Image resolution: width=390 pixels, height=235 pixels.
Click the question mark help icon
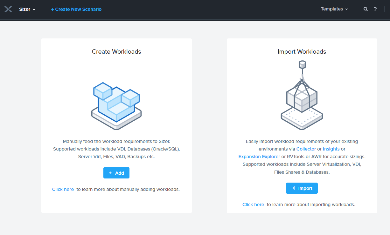tap(375, 9)
